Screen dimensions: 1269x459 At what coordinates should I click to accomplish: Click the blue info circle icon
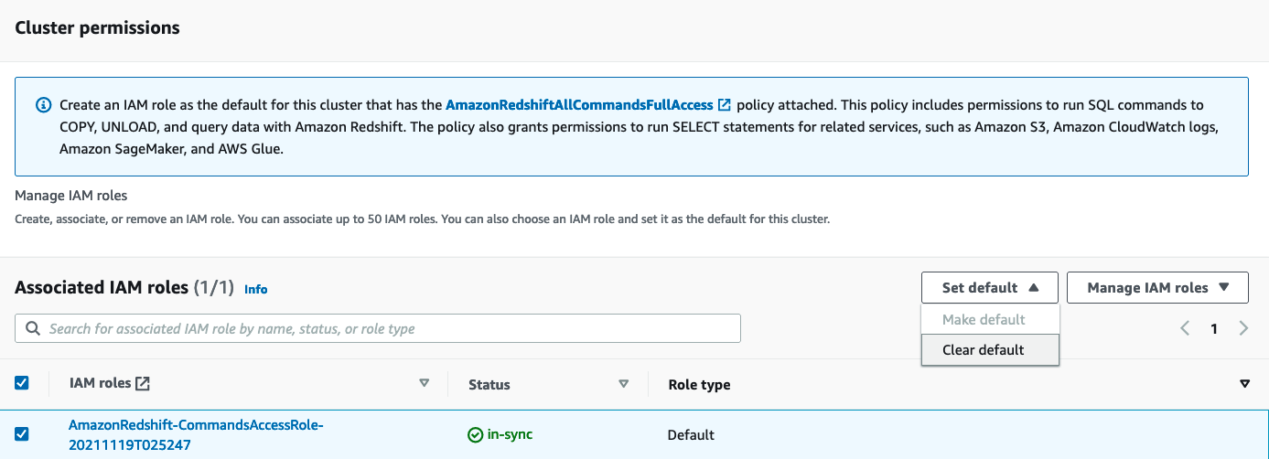pos(43,105)
